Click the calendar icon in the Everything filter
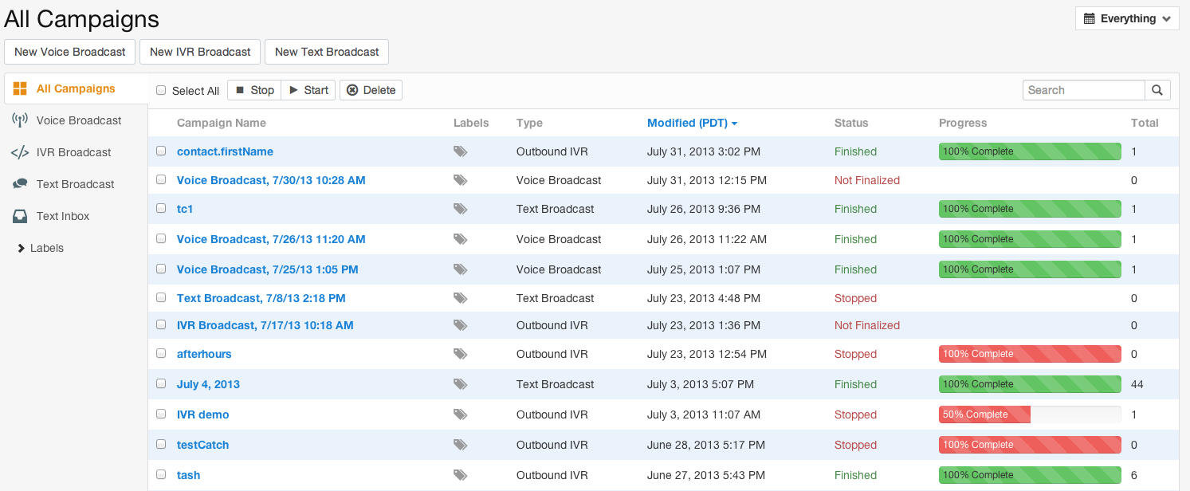Screen dimensions: 1190x491 coord(1088,18)
